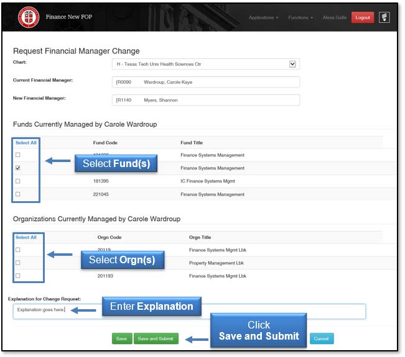Image resolution: width=405 pixels, height=357 pixels.
Task: Click the Orgn Title column header
Action: tap(200, 237)
